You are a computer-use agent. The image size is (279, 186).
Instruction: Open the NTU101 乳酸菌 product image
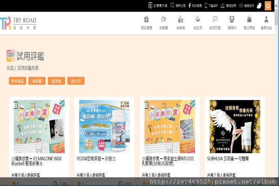[170, 126]
